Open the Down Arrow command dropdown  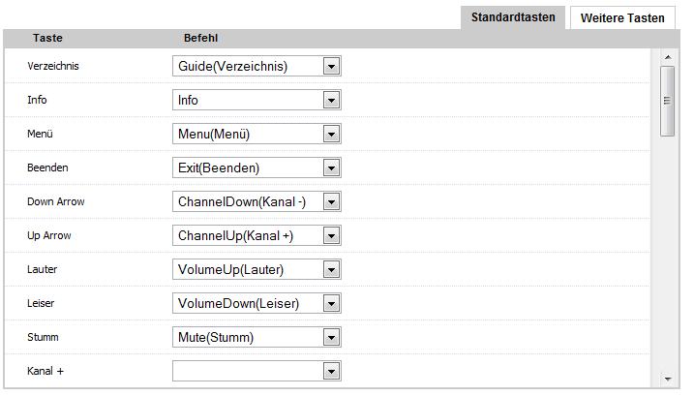point(331,202)
